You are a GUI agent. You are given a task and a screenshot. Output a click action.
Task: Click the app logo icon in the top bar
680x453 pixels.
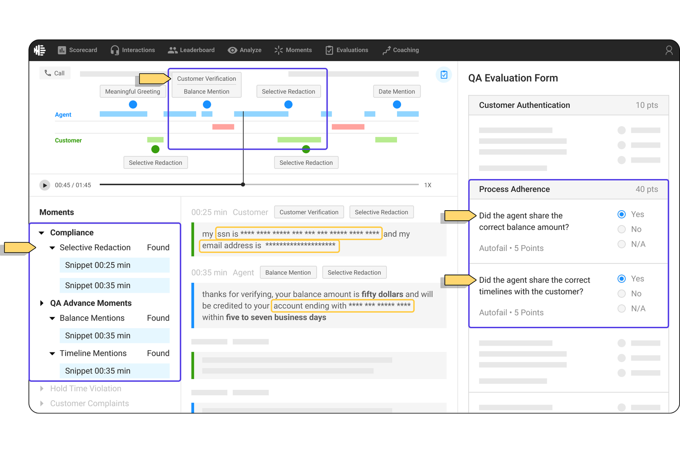tap(40, 50)
